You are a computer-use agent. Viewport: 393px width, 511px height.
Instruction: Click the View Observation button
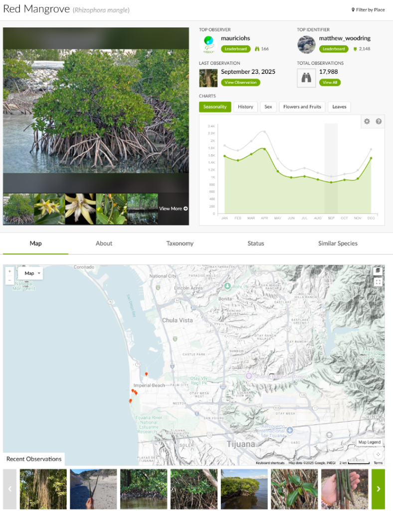(x=240, y=82)
